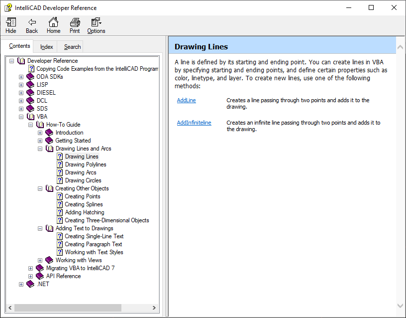
Task: Click the topic pane scroll up arrow
Action: (400, 47)
